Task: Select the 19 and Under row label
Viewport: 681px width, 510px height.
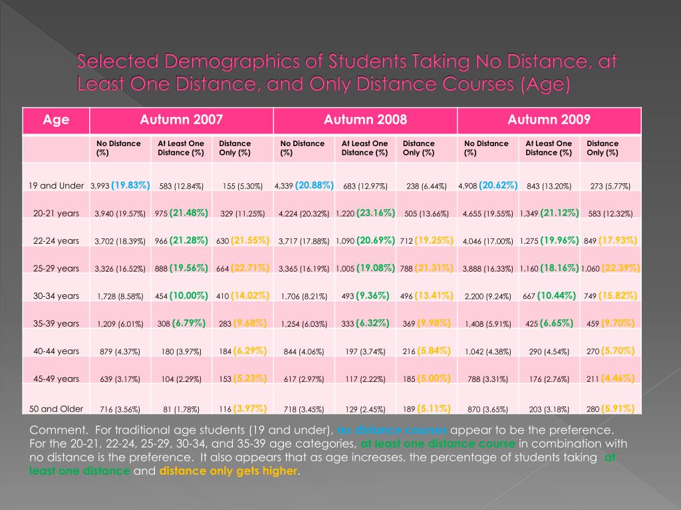Action: (x=56, y=186)
